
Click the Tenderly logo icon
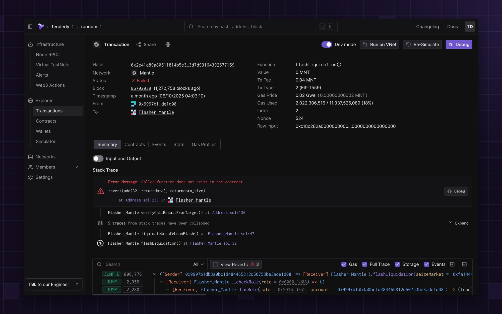[x=41, y=26]
